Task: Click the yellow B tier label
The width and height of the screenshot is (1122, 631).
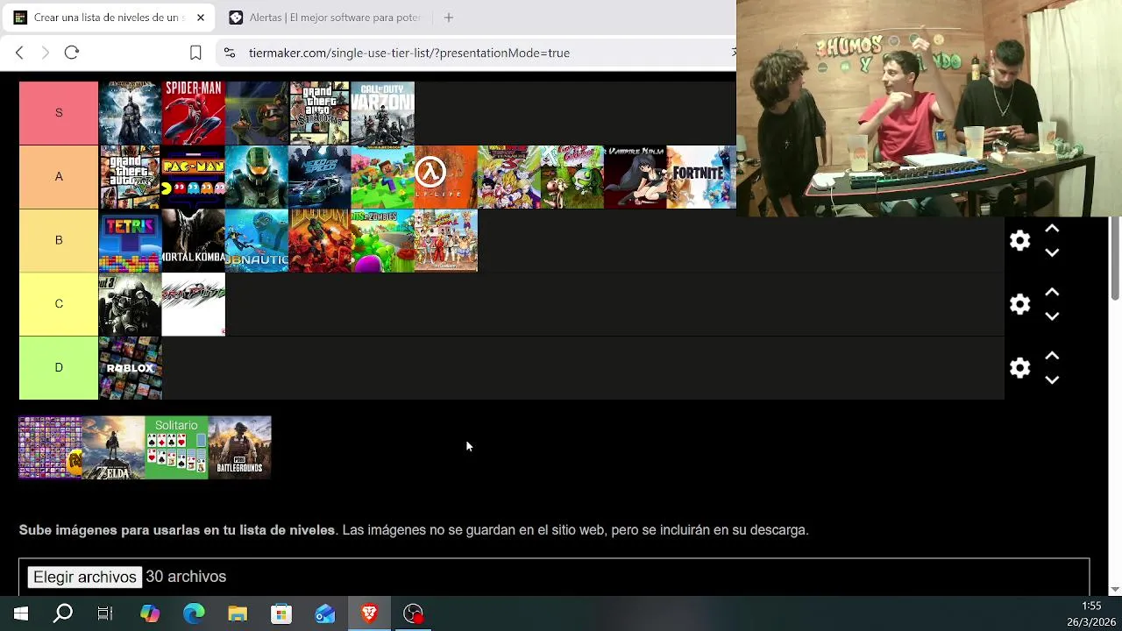Action: pyautogui.click(x=59, y=240)
